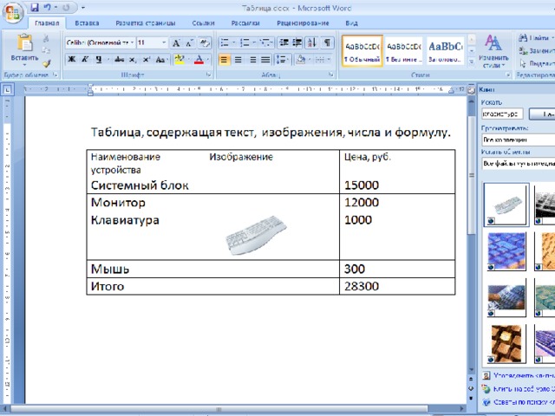Click the clip art search start button
The height and width of the screenshot is (416, 555).
pyautogui.click(x=544, y=114)
